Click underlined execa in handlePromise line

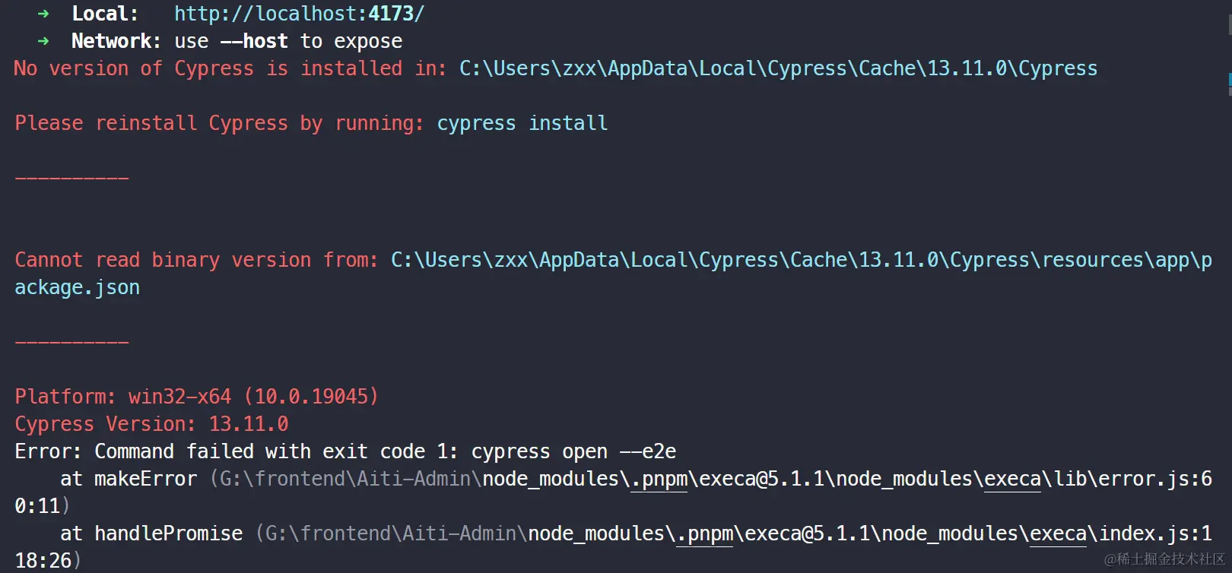[1058, 533]
